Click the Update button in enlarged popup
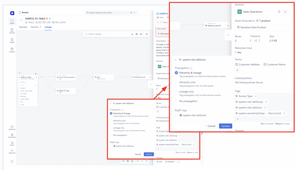 coord(225,126)
